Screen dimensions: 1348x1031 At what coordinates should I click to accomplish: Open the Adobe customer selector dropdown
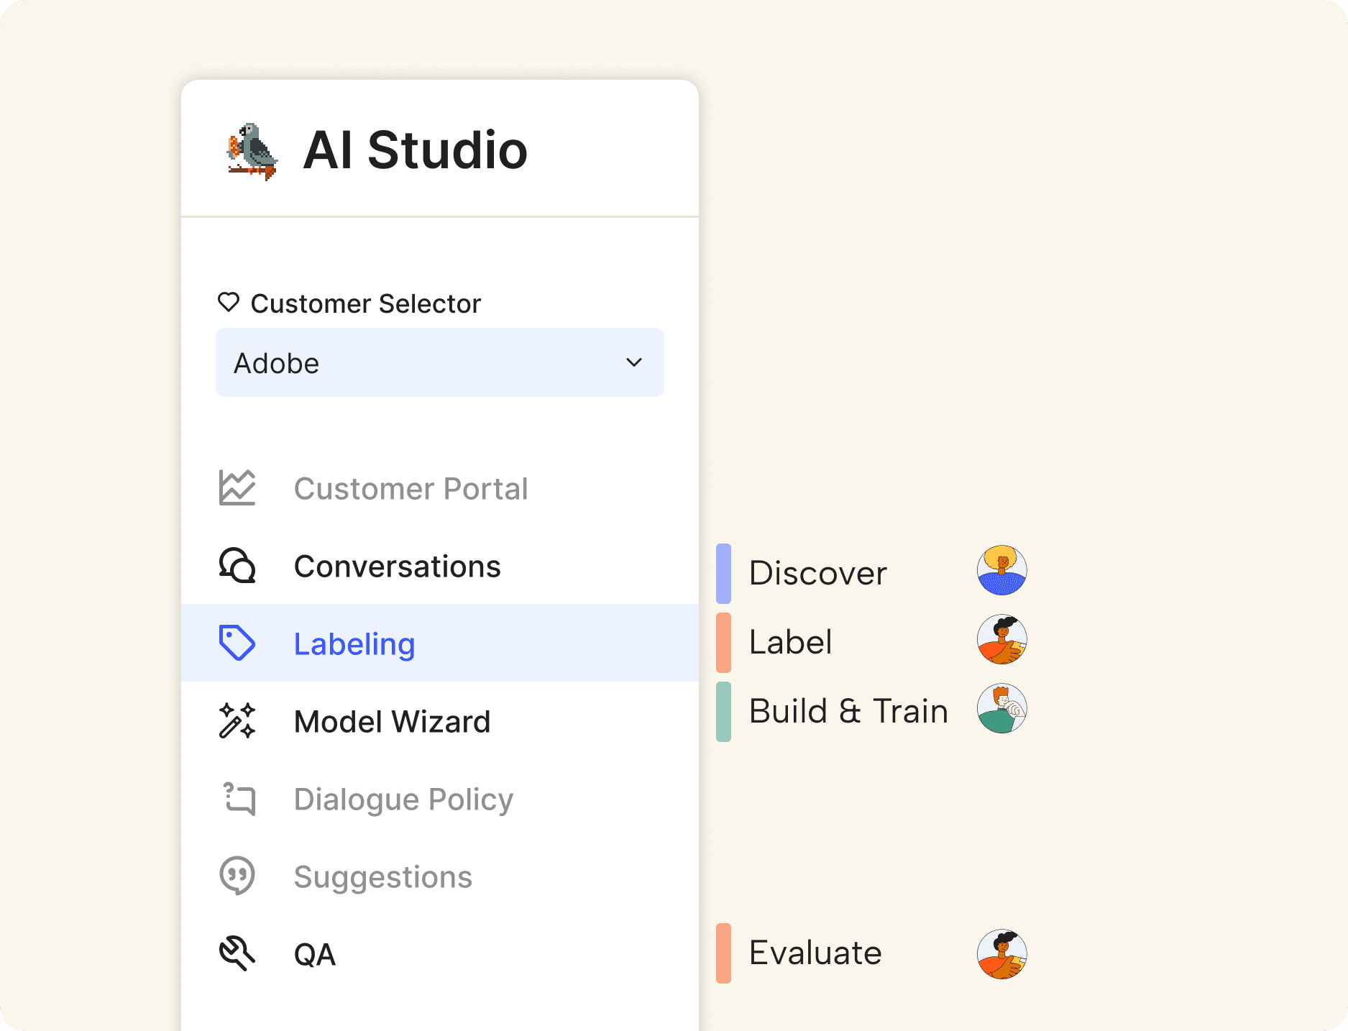[440, 362]
